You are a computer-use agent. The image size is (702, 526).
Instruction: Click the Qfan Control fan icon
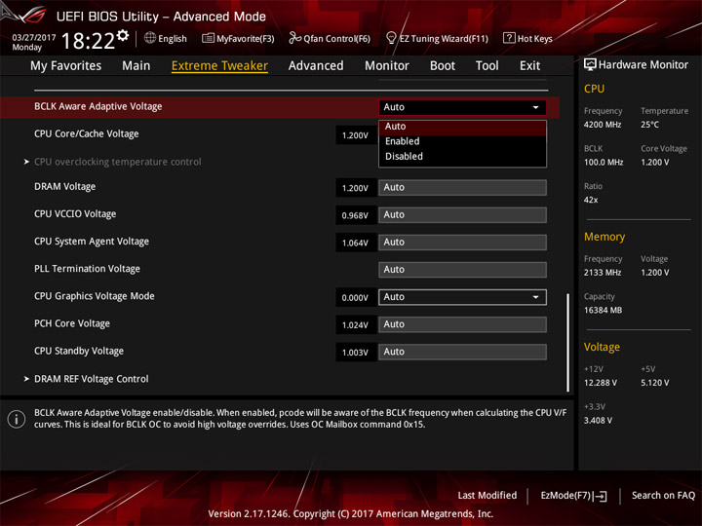click(x=294, y=38)
